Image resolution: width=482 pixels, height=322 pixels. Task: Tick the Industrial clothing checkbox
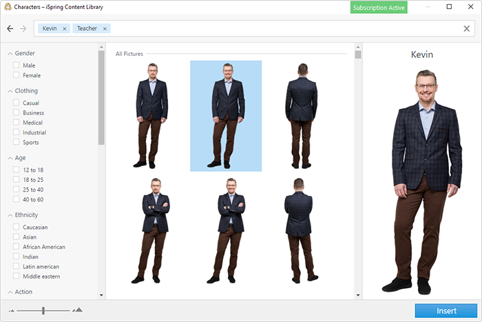17,132
